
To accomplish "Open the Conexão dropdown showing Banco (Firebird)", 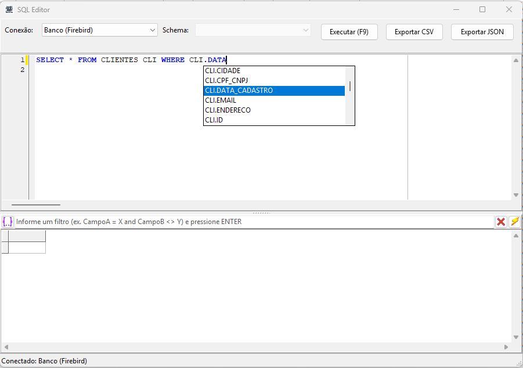I will (x=100, y=30).
